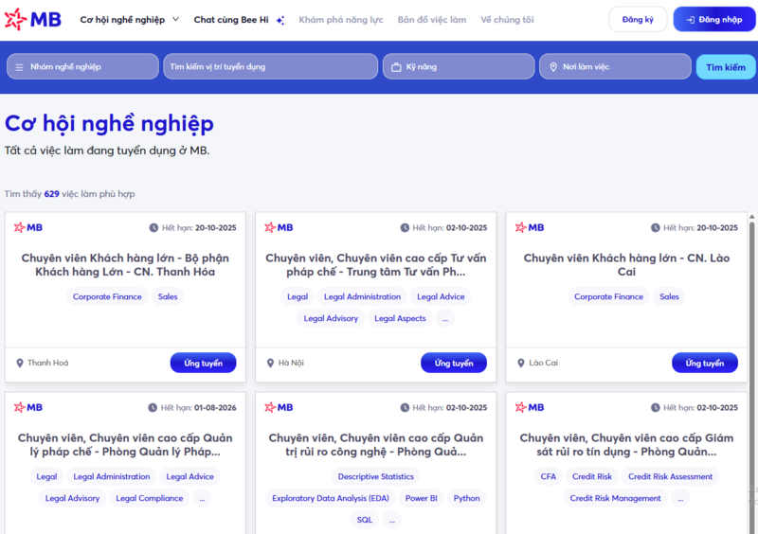Click the clock icon next to deadline 01-08-2026
This screenshot has width=758, height=534.
click(x=153, y=408)
